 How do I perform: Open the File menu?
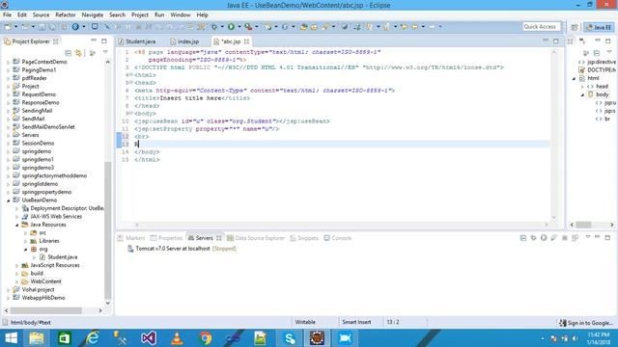(7, 15)
